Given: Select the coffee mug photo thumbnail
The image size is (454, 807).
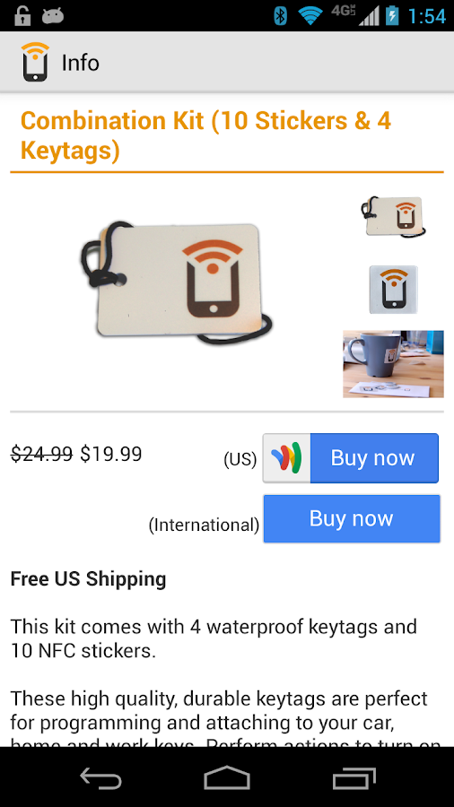Looking at the screenshot, I should [x=393, y=364].
